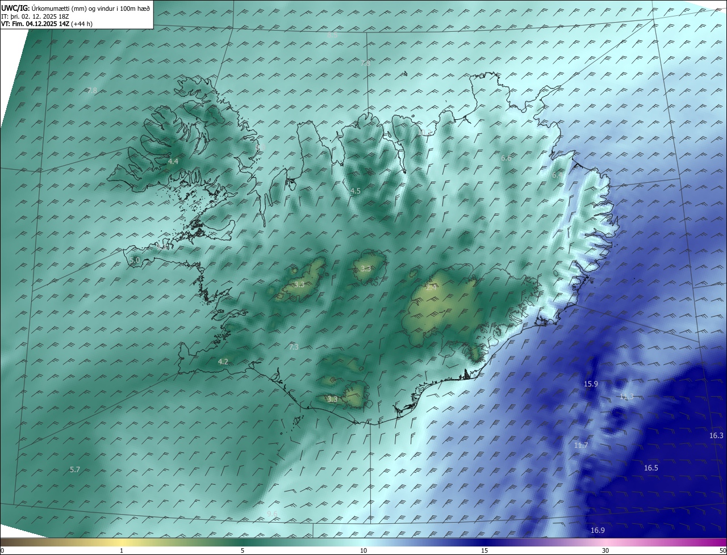Viewport: 727px width, 555px height.
Task: Click the 9.6 value south of Iceland
Action: pos(272,514)
